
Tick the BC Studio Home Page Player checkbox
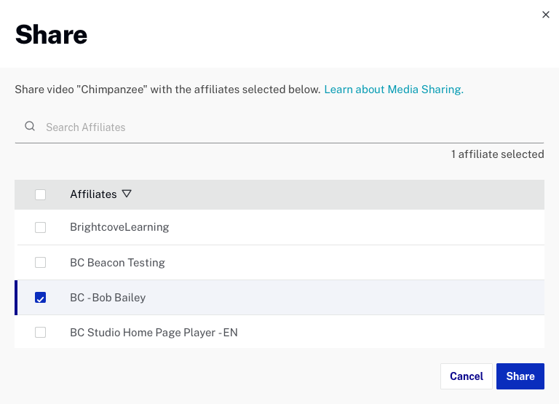click(41, 333)
